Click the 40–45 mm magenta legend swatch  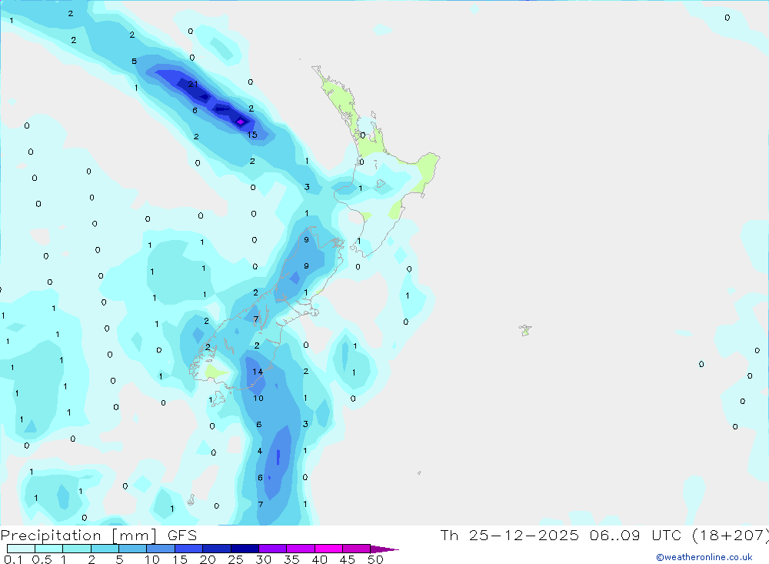point(328,549)
